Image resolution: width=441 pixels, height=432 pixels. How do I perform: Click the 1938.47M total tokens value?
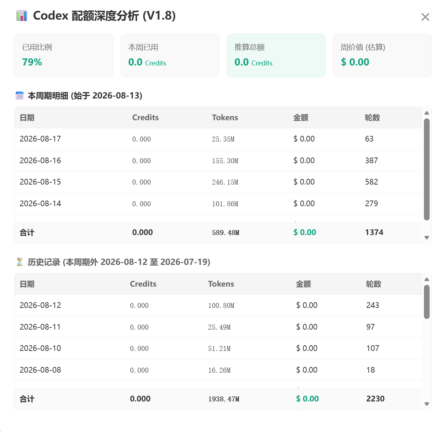pos(224,399)
